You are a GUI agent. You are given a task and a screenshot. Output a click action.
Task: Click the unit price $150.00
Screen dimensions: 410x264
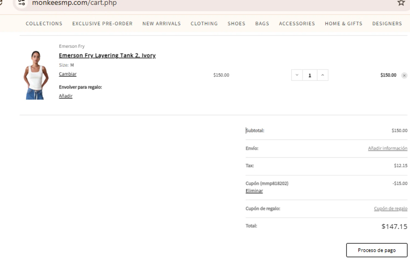(221, 75)
